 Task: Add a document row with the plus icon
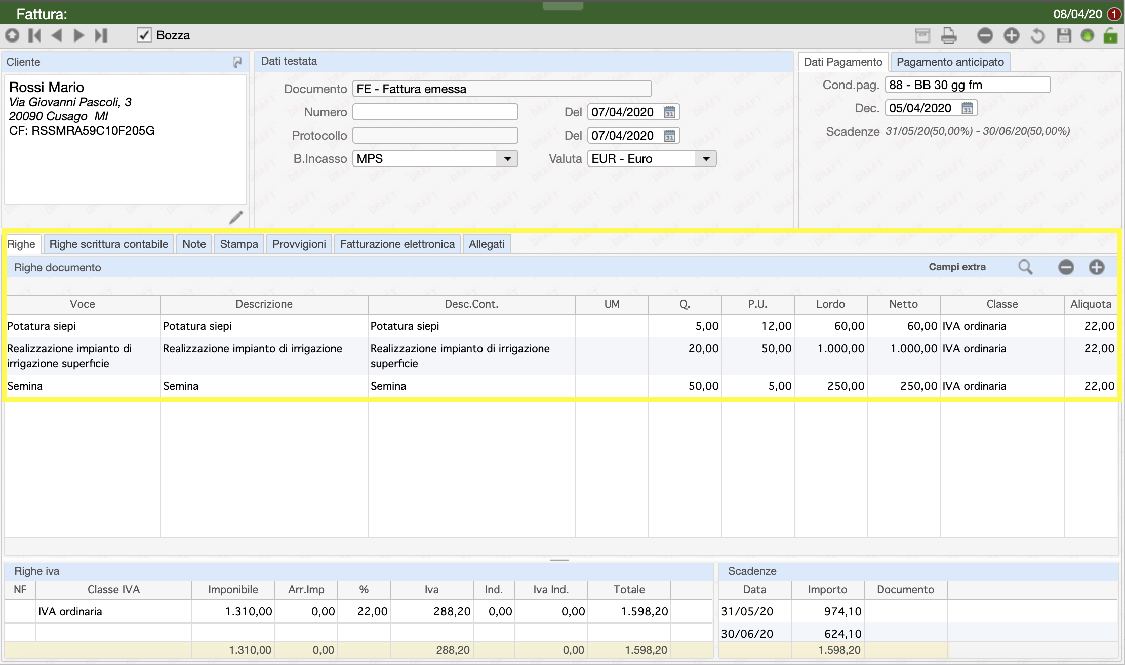tap(1097, 267)
